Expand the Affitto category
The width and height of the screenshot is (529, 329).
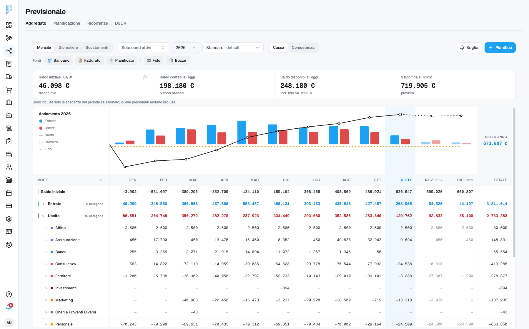(x=46, y=228)
